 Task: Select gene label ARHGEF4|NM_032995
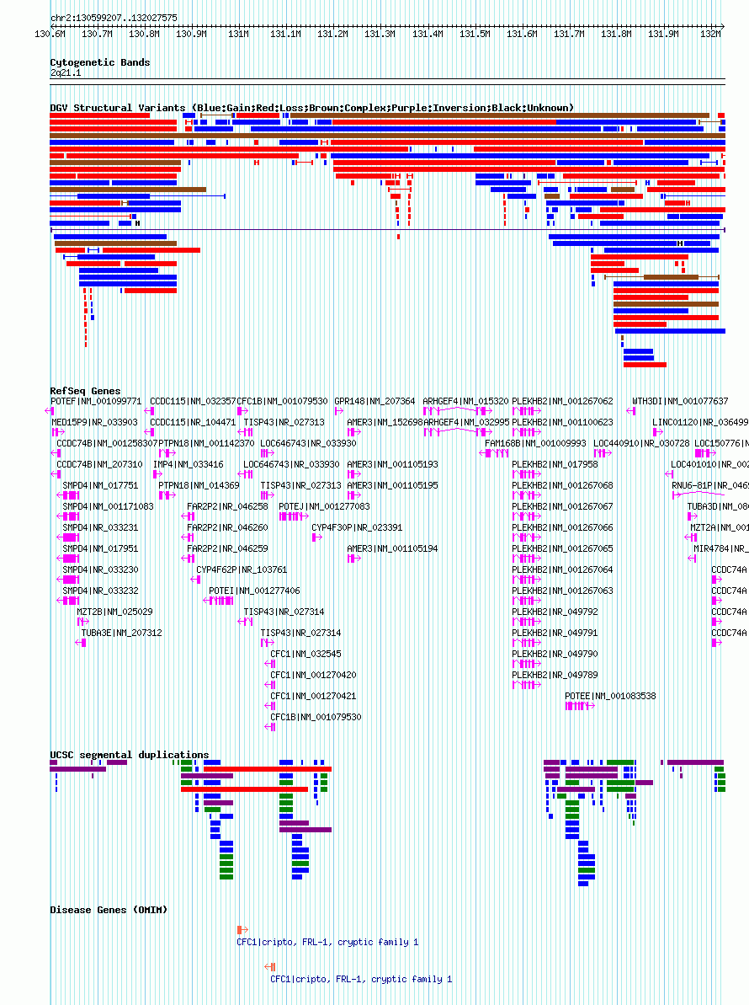click(x=467, y=422)
